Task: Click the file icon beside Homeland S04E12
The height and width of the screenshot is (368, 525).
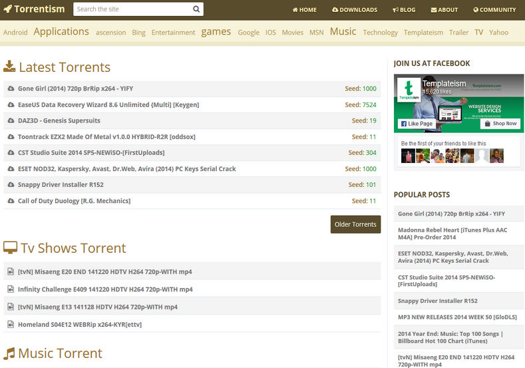Action: tap(11, 324)
